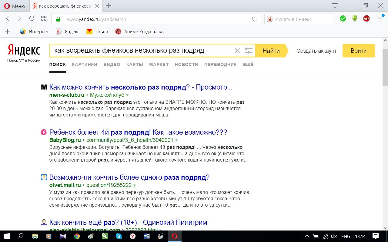Viewport: 388px width, 242px height.
Task: Open Microsoft Word from the taskbar
Action: pos(147,236)
